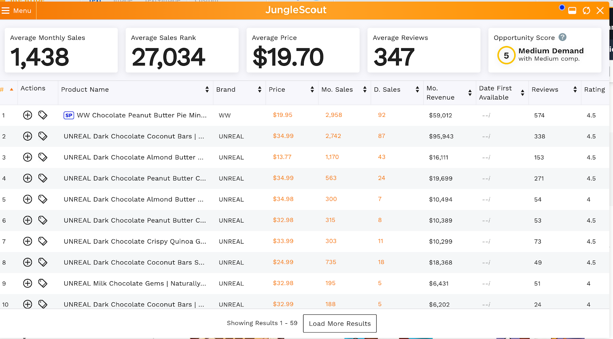Click UNREAL Dark Chocolate Crispy Quinoa product
This screenshot has width=613, height=339.
tap(135, 241)
